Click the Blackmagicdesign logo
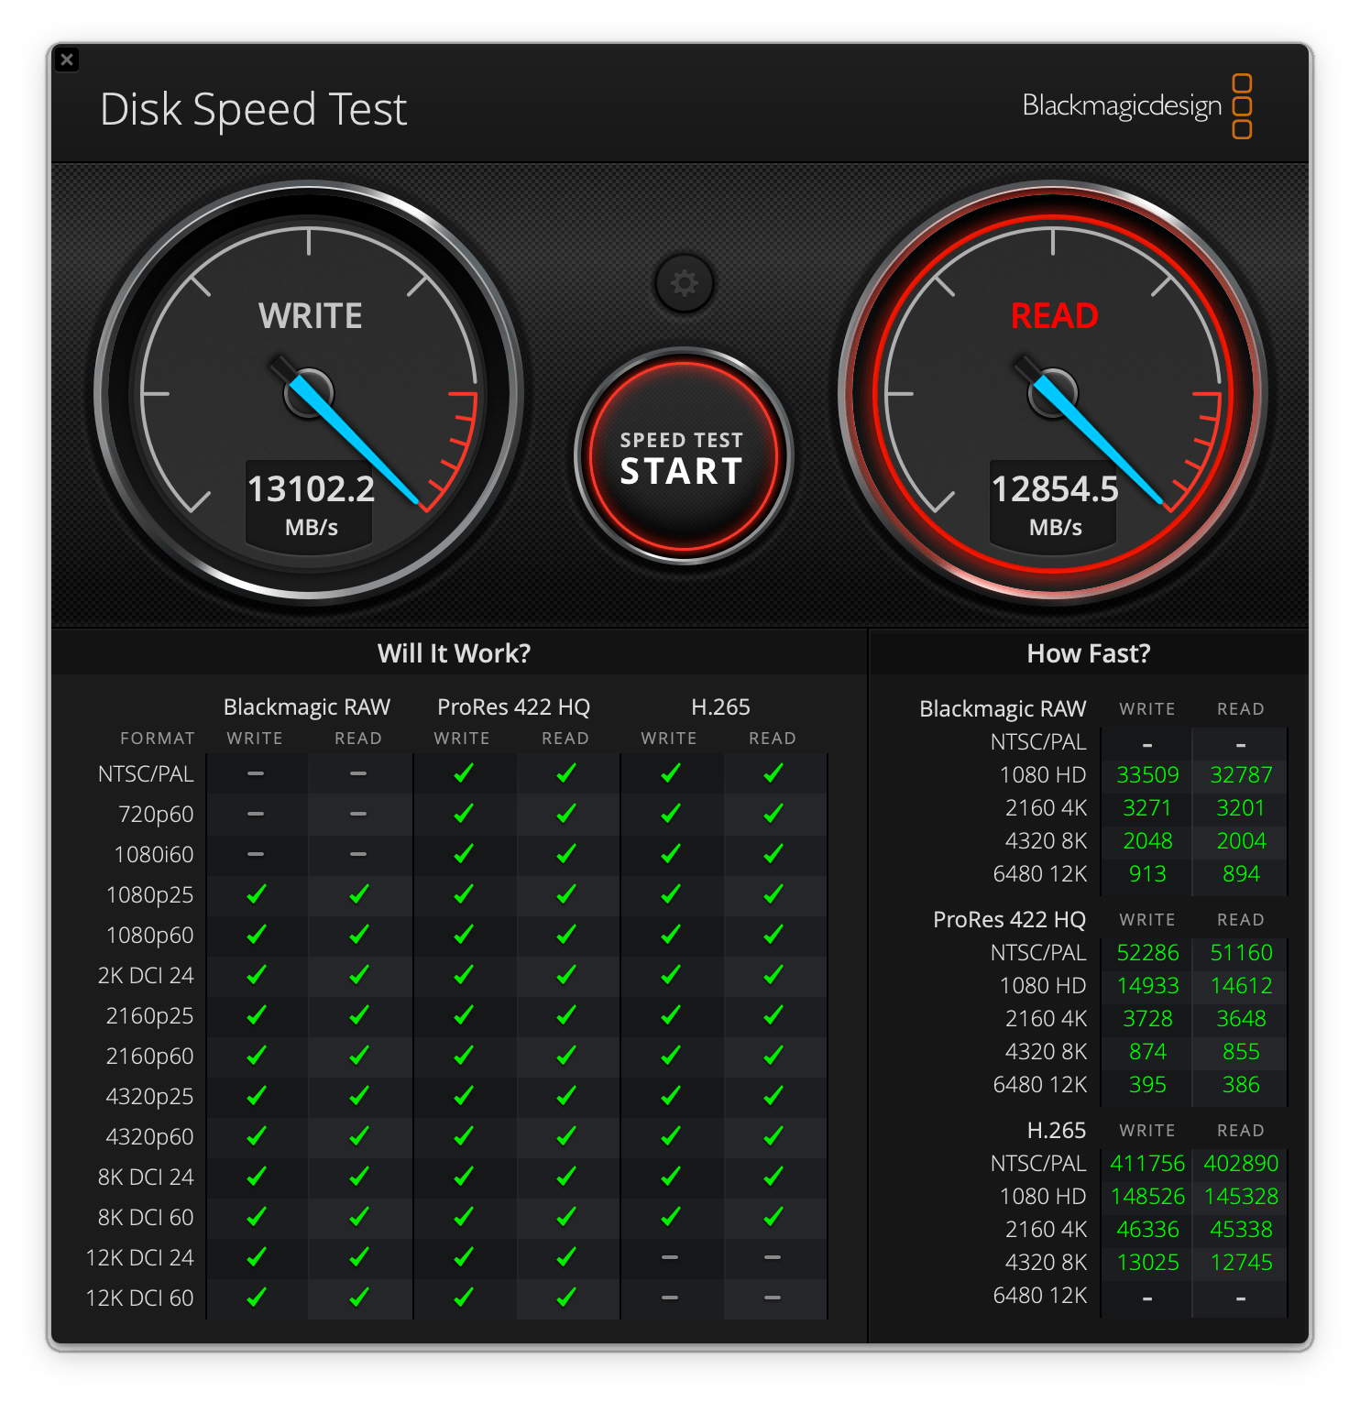Image resolution: width=1360 pixels, height=1402 pixels. click(1135, 106)
